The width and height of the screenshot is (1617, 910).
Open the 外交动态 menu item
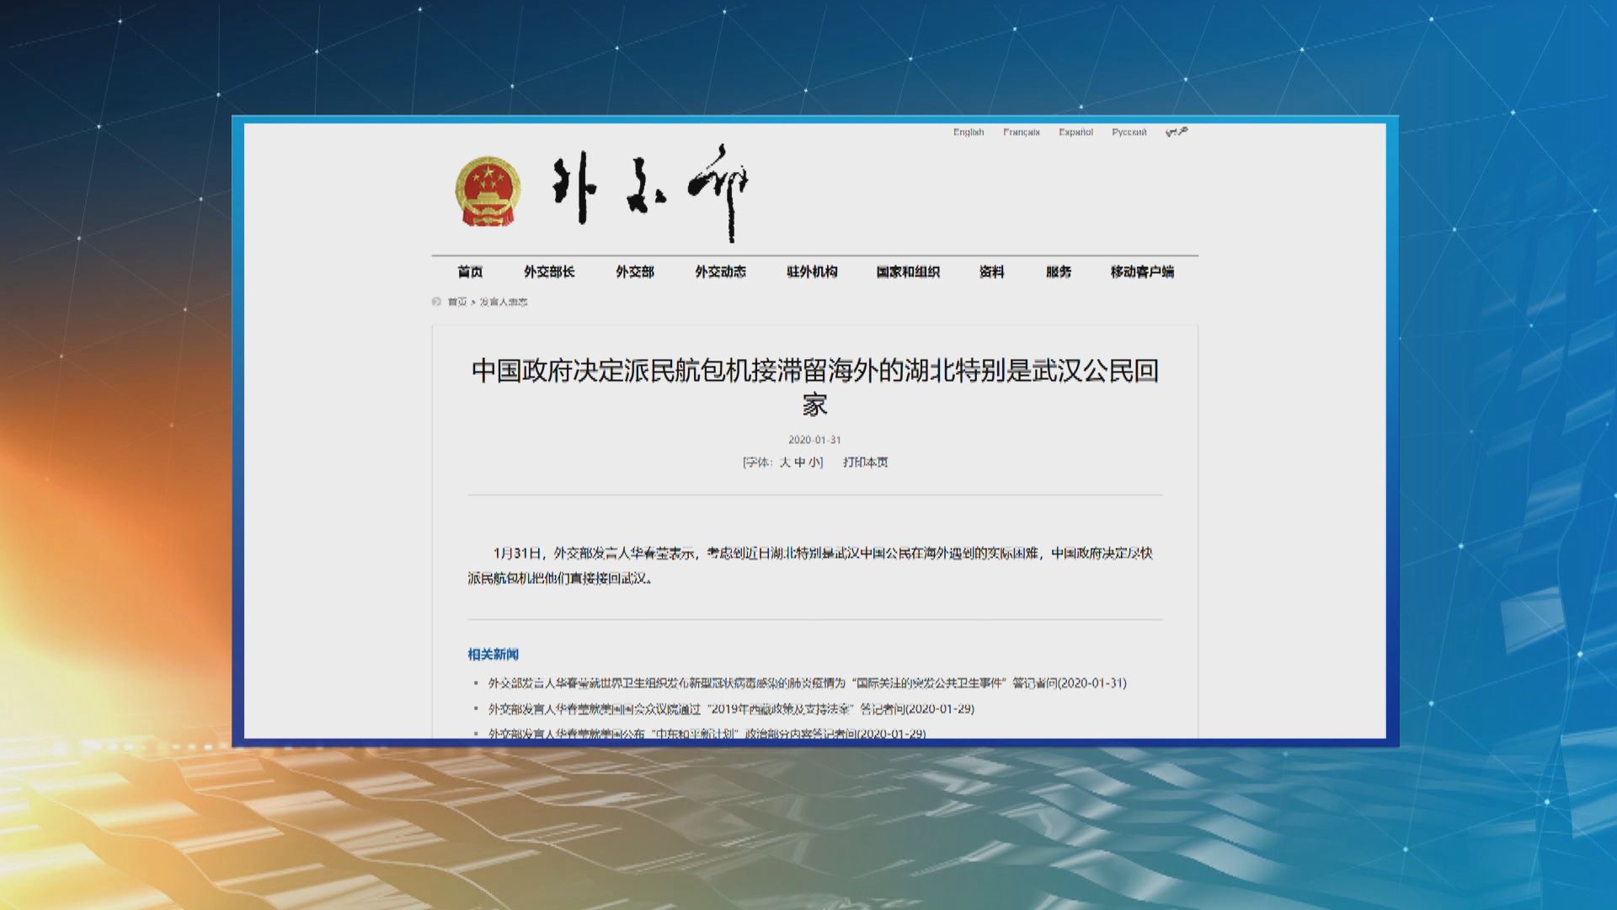coord(720,271)
